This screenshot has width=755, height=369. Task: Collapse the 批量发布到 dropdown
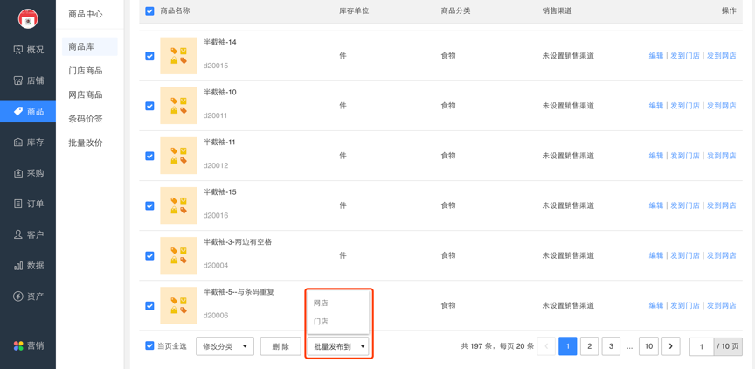[x=338, y=346]
